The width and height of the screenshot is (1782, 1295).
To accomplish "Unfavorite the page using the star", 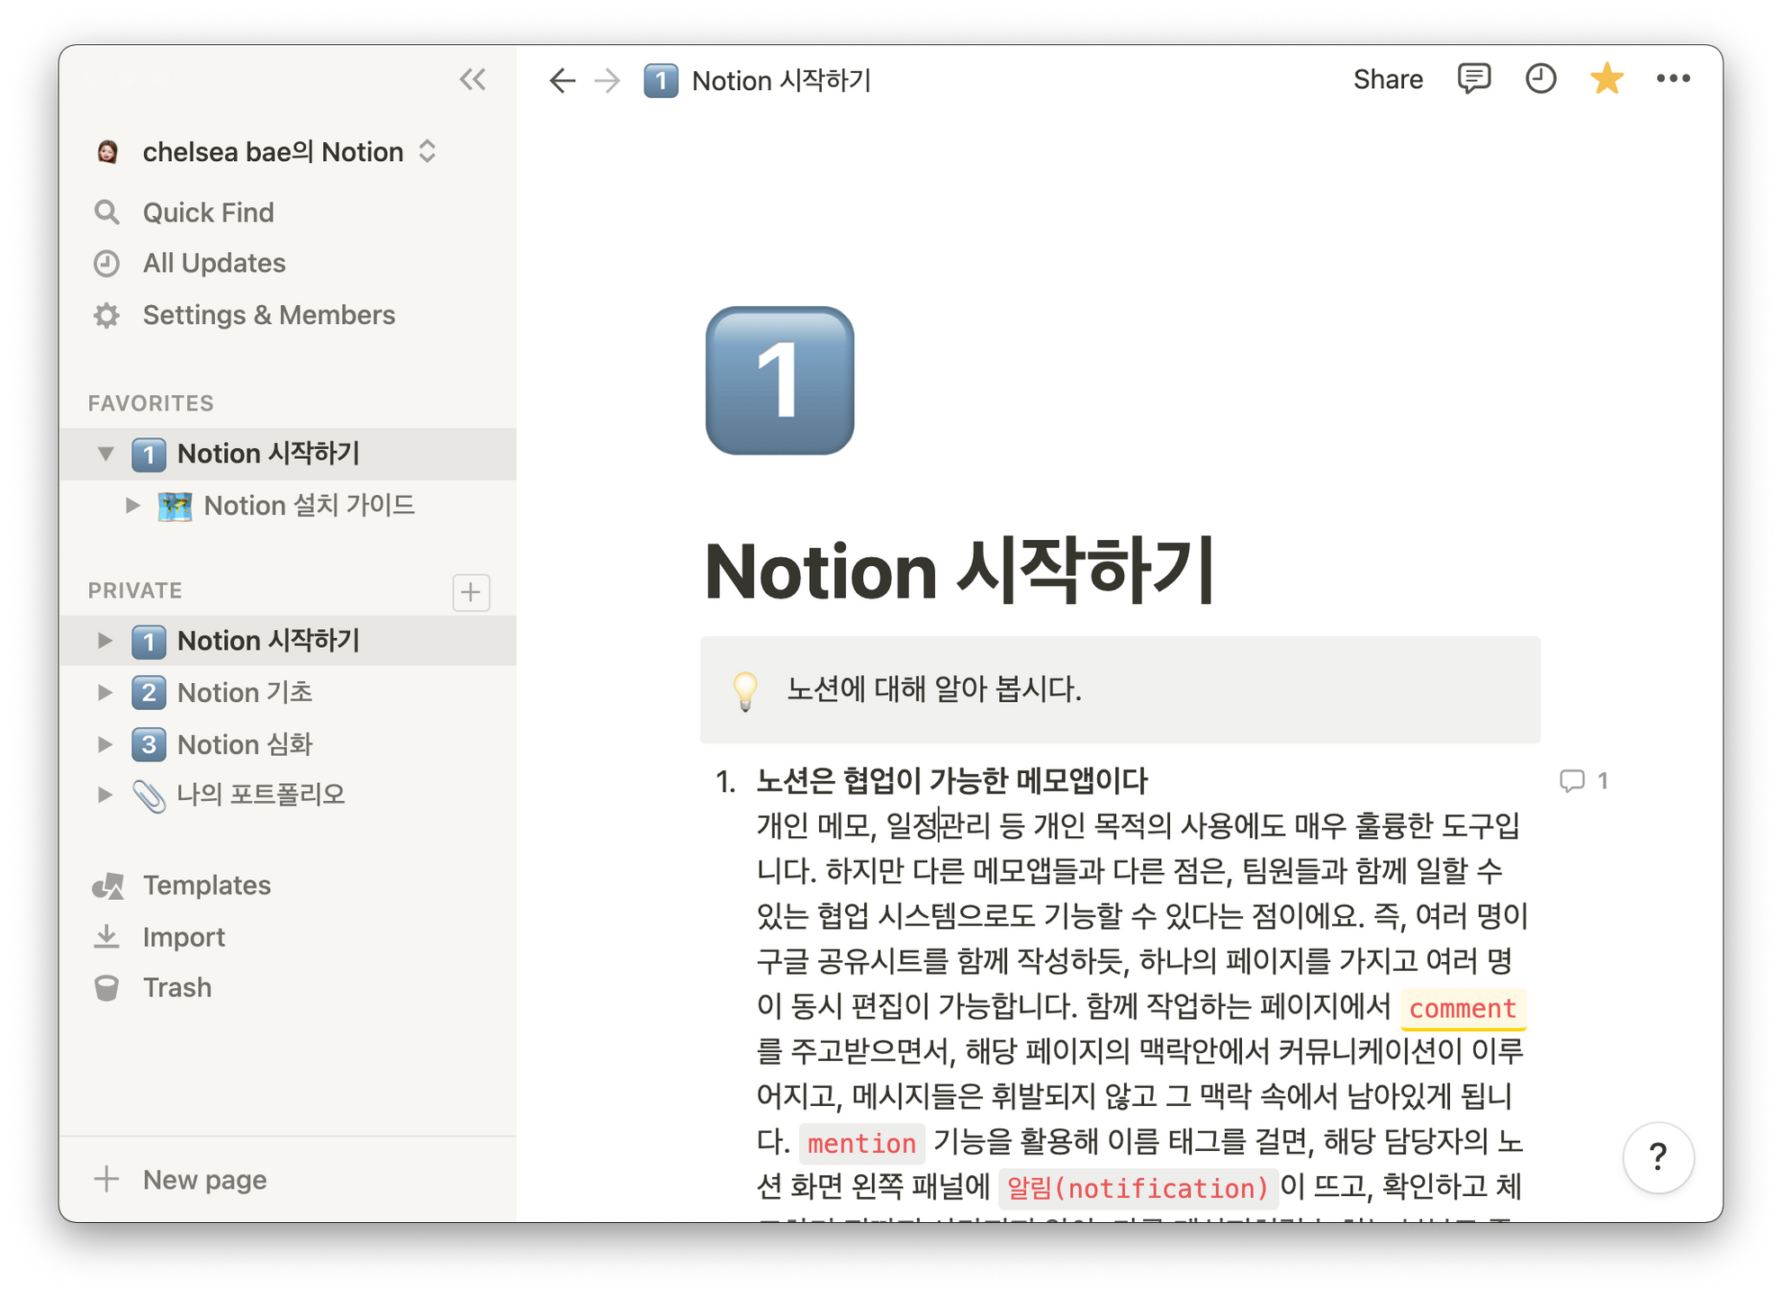I will point(1607,79).
